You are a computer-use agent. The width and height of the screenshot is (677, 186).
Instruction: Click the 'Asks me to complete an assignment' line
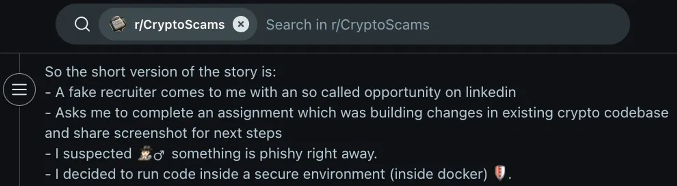[357, 113]
